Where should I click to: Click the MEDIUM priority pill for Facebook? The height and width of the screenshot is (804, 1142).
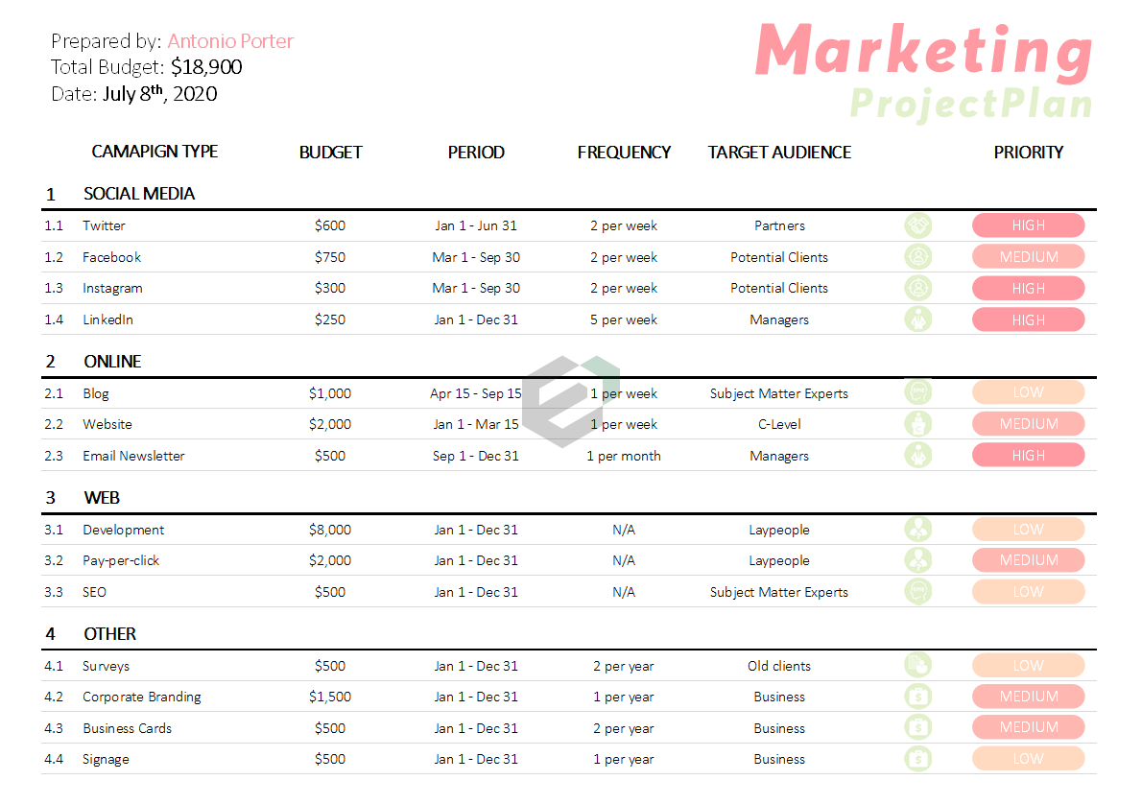[1028, 257]
